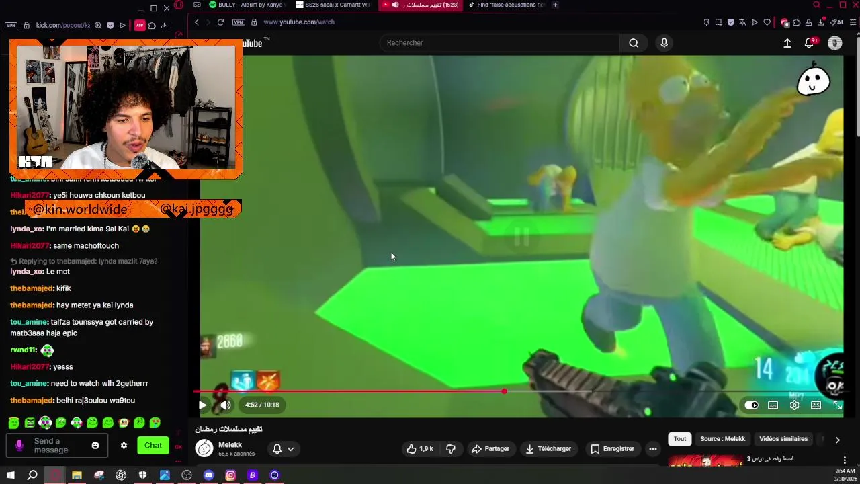860x484 pixels.
Task: Mute the audio on YouTube tab
Action: tap(396, 5)
